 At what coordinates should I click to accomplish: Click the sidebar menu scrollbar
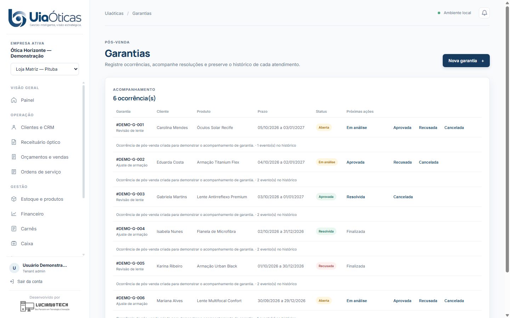coord(84,141)
